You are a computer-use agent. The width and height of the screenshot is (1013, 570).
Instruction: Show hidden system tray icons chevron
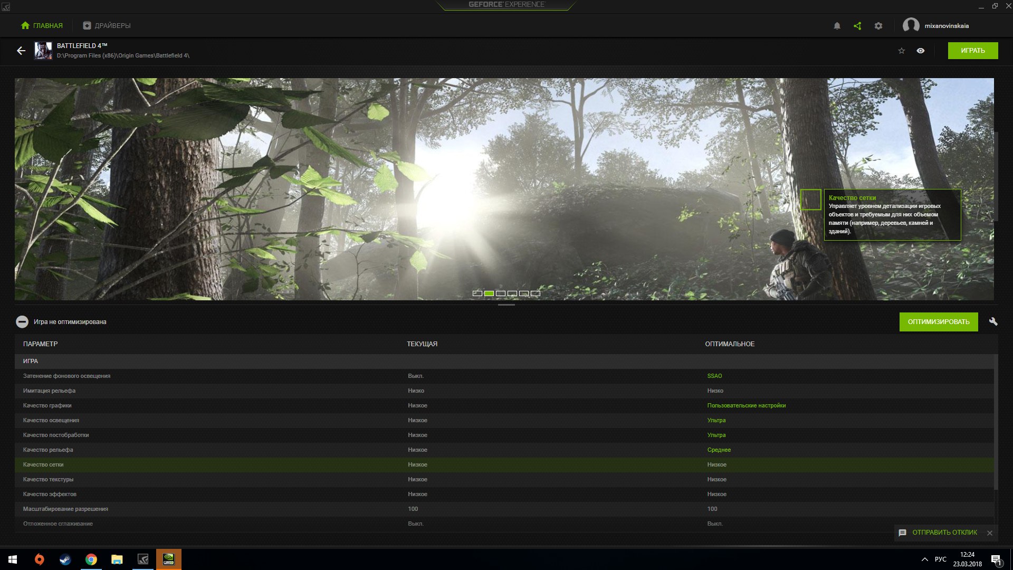point(924,559)
